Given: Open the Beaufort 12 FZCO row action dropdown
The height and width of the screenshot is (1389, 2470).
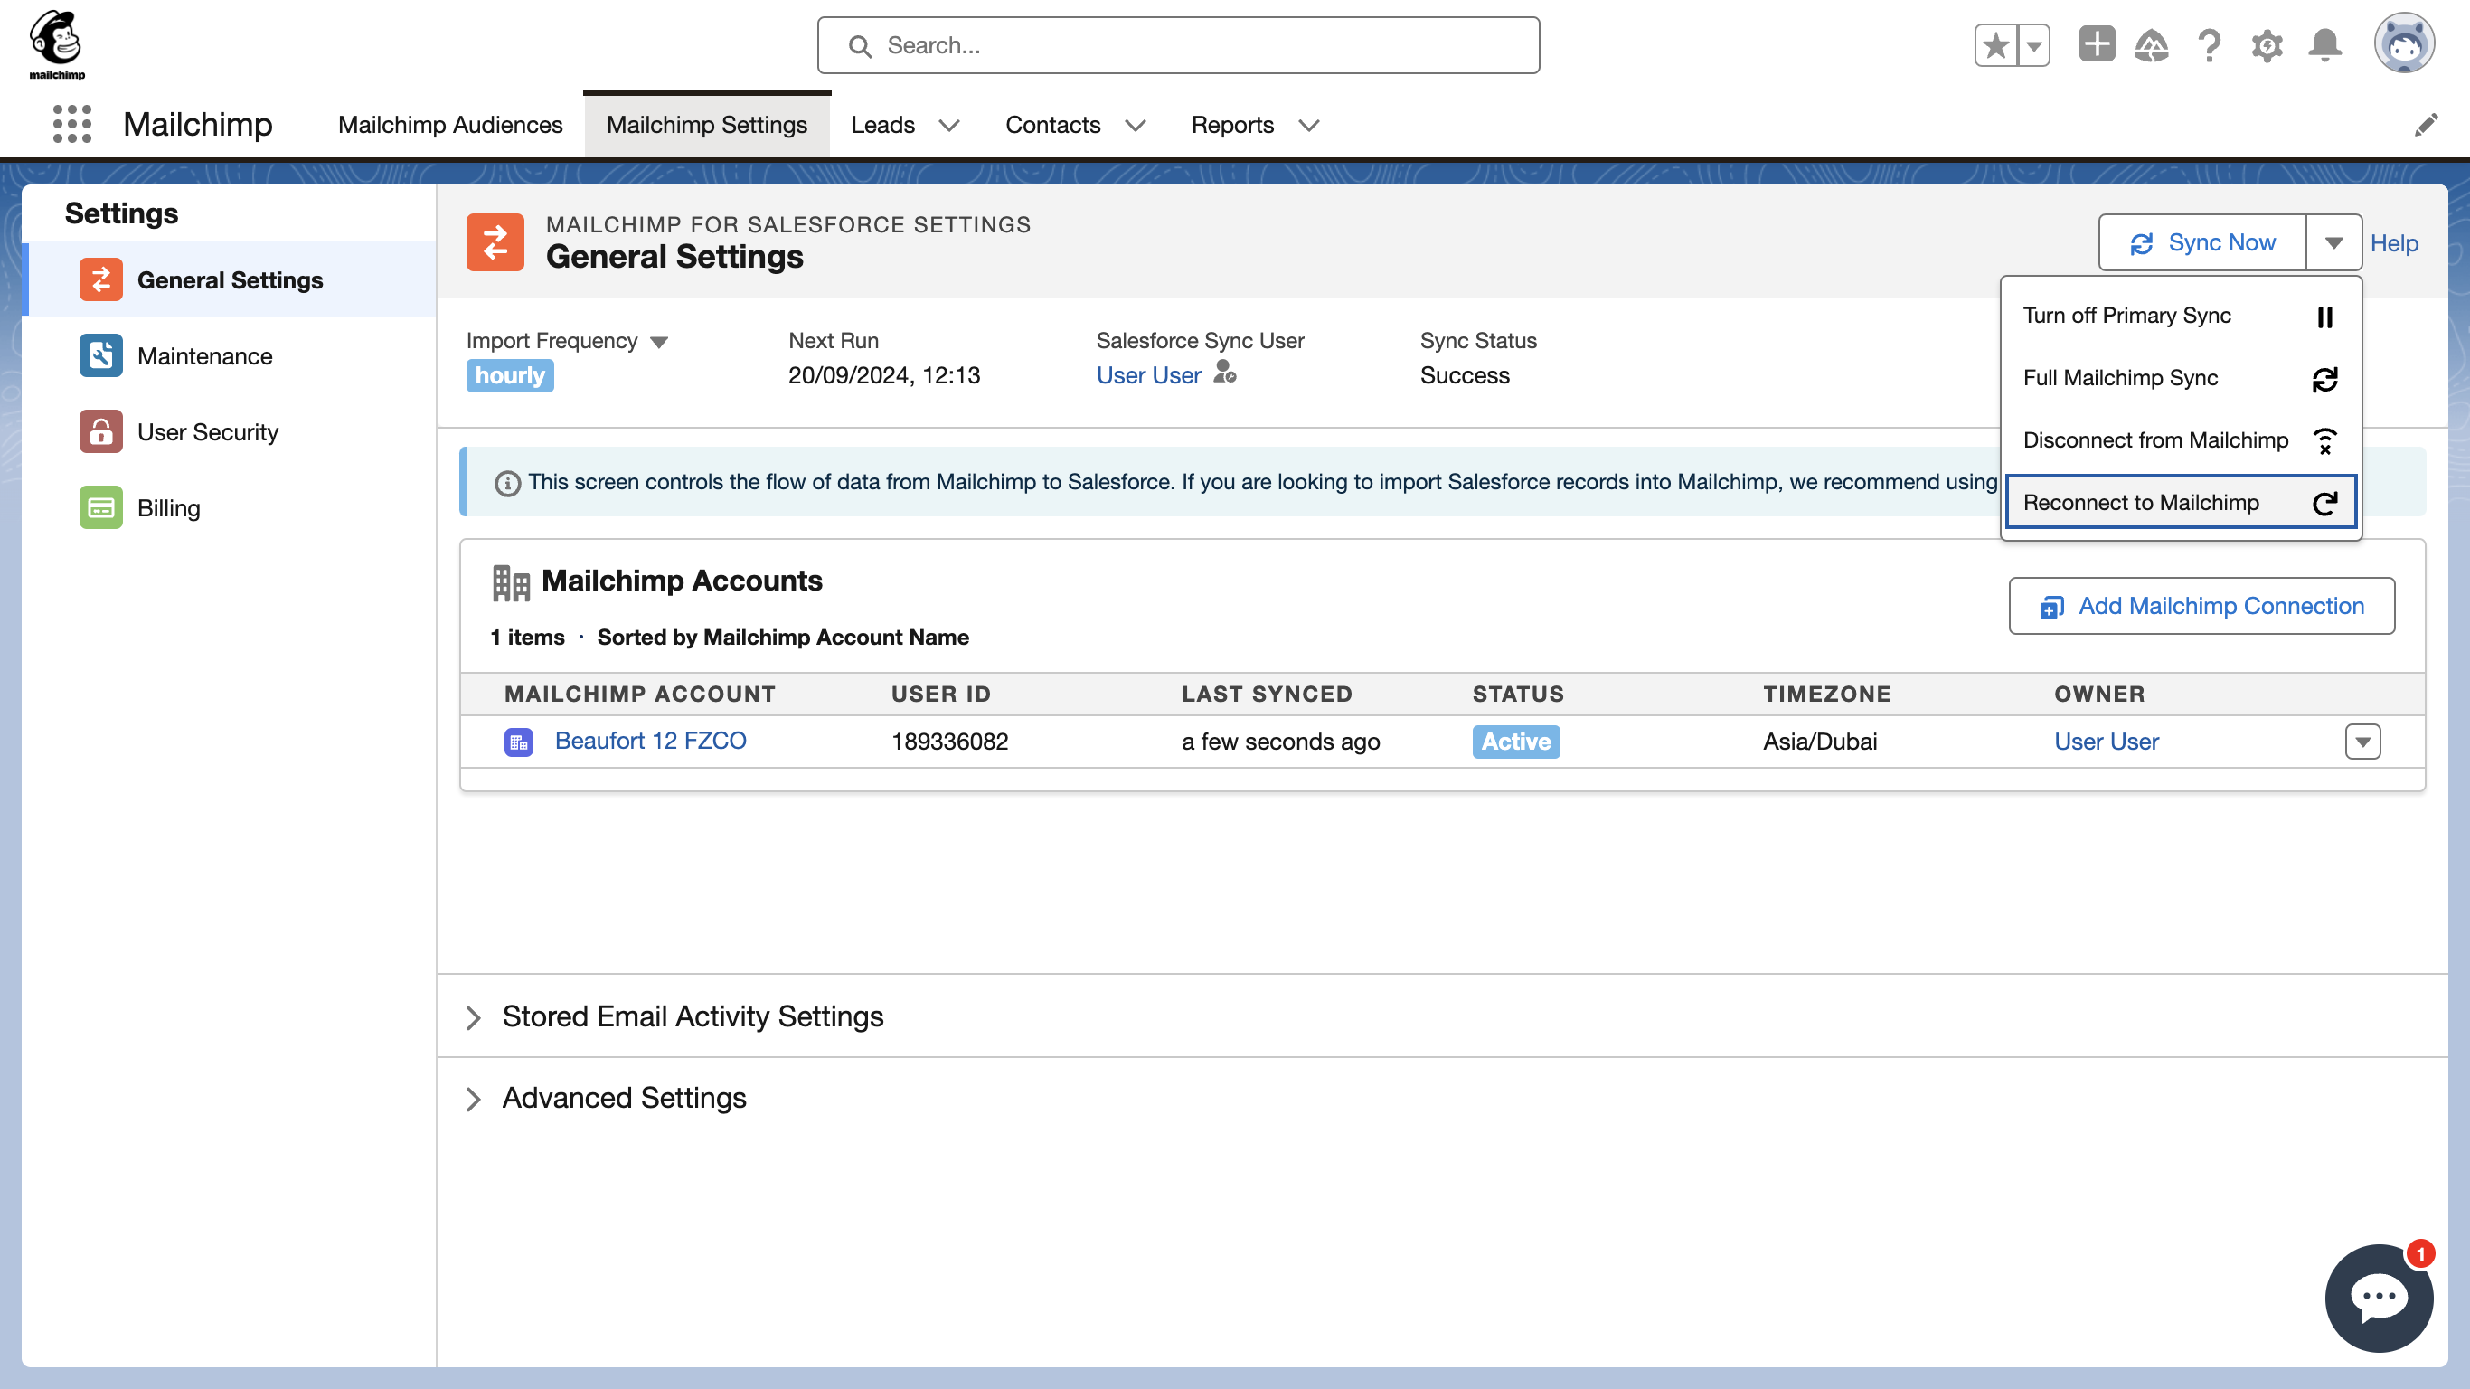Looking at the screenshot, I should point(2363,742).
